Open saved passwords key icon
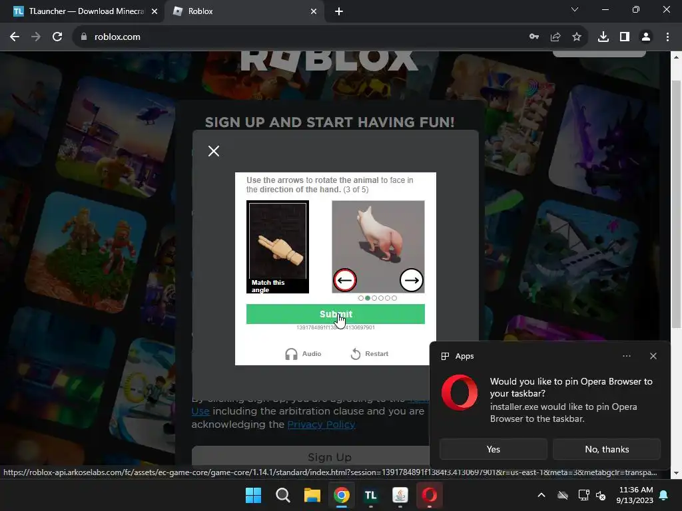This screenshot has height=511, width=682. [534, 37]
